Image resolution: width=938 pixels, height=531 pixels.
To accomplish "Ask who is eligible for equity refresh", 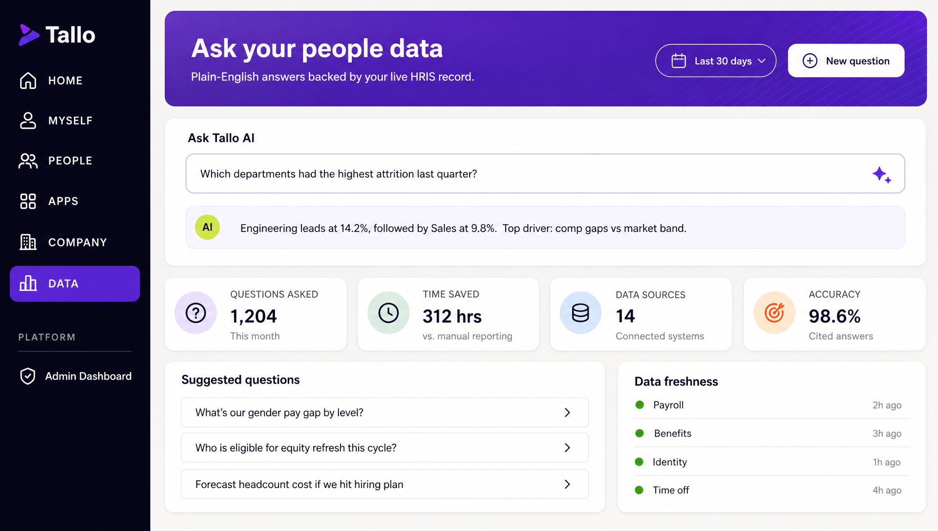I will pos(385,448).
